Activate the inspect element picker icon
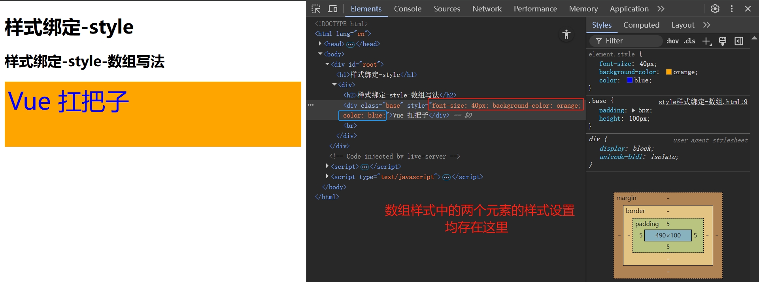759x282 pixels. coord(316,9)
